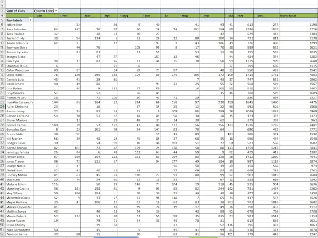This screenshot has height=238, width=318.
Task: Click the Lindsey Mable name cell
Action: [19, 175]
